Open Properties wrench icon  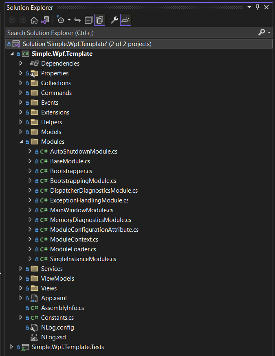pyautogui.click(x=114, y=20)
